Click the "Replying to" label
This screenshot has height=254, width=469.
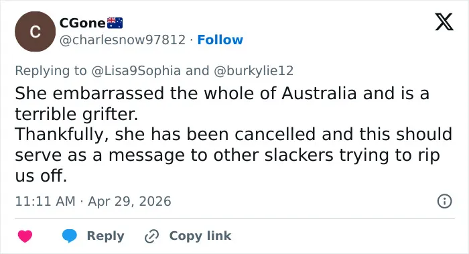(x=51, y=71)
